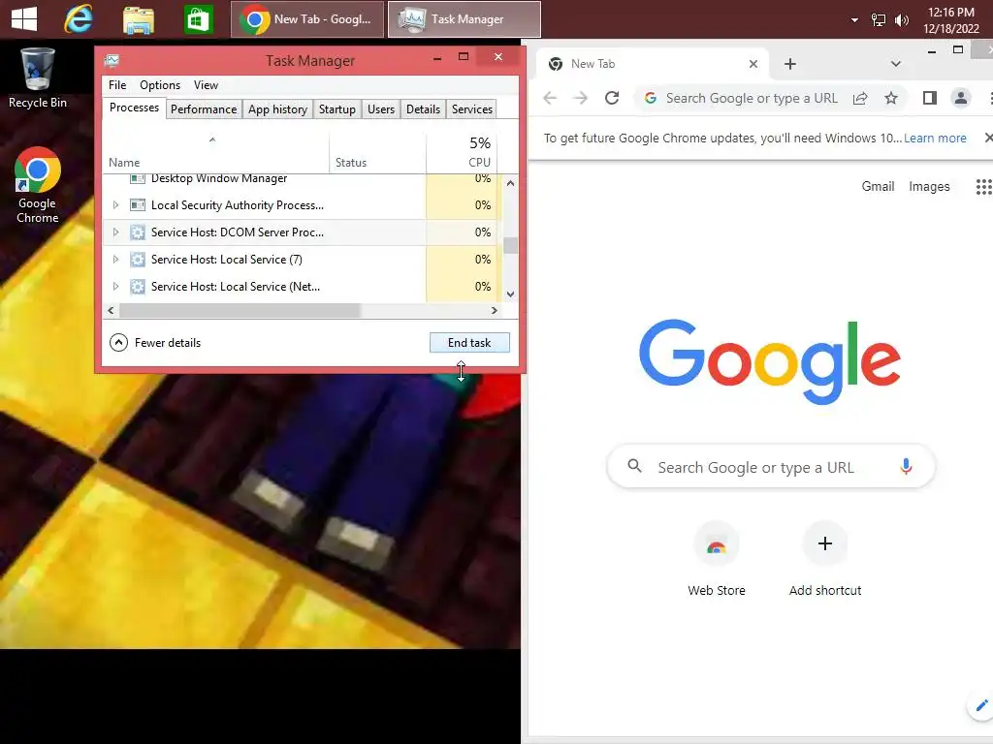The height and width of the screenshot is (744, 993).
Task: Launch Internet Explorer from the taskbar
Action: pos(79,19)
